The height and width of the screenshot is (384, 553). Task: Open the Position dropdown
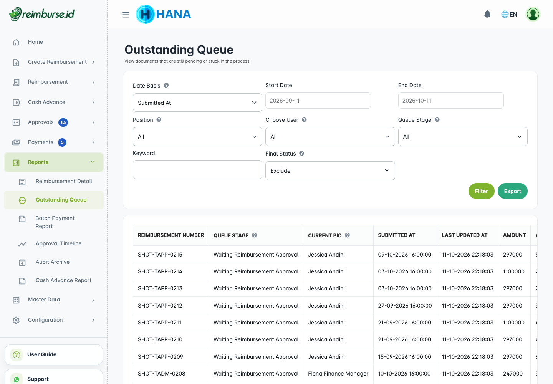coord(197,137)
